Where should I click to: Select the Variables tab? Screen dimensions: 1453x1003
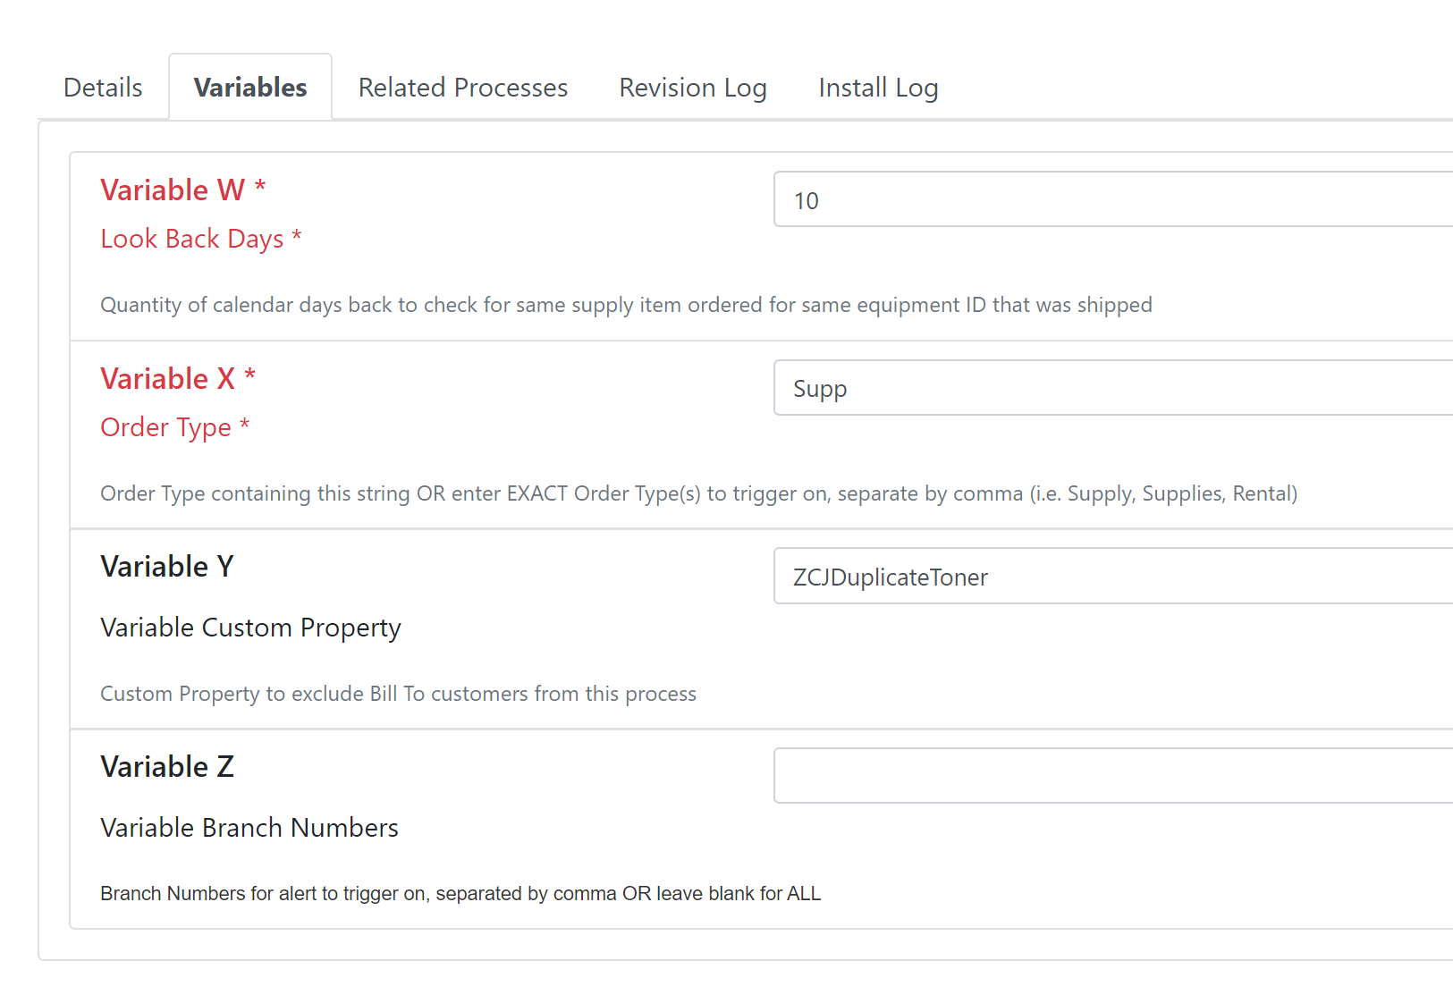pos(250,88)
